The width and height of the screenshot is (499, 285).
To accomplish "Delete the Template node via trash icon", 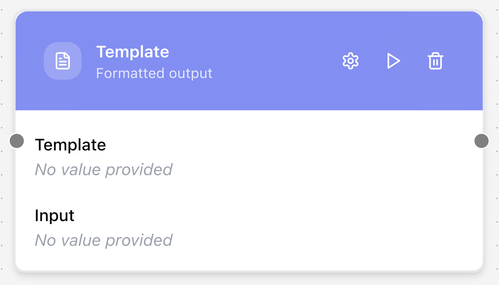I will coord(435,61).
